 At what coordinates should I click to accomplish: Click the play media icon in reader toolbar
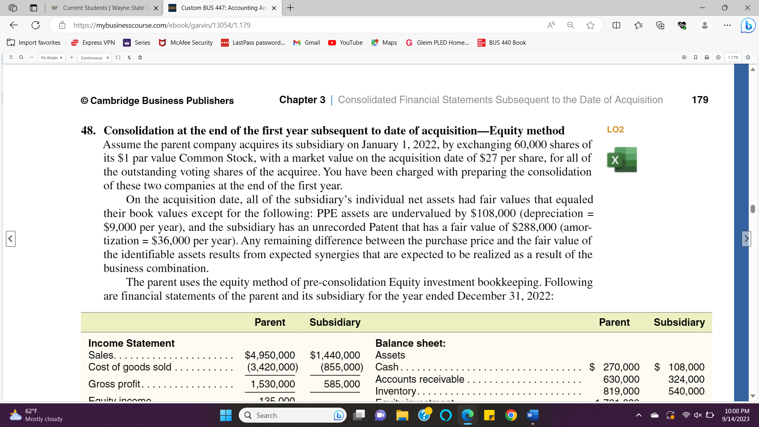coord(684,57)
